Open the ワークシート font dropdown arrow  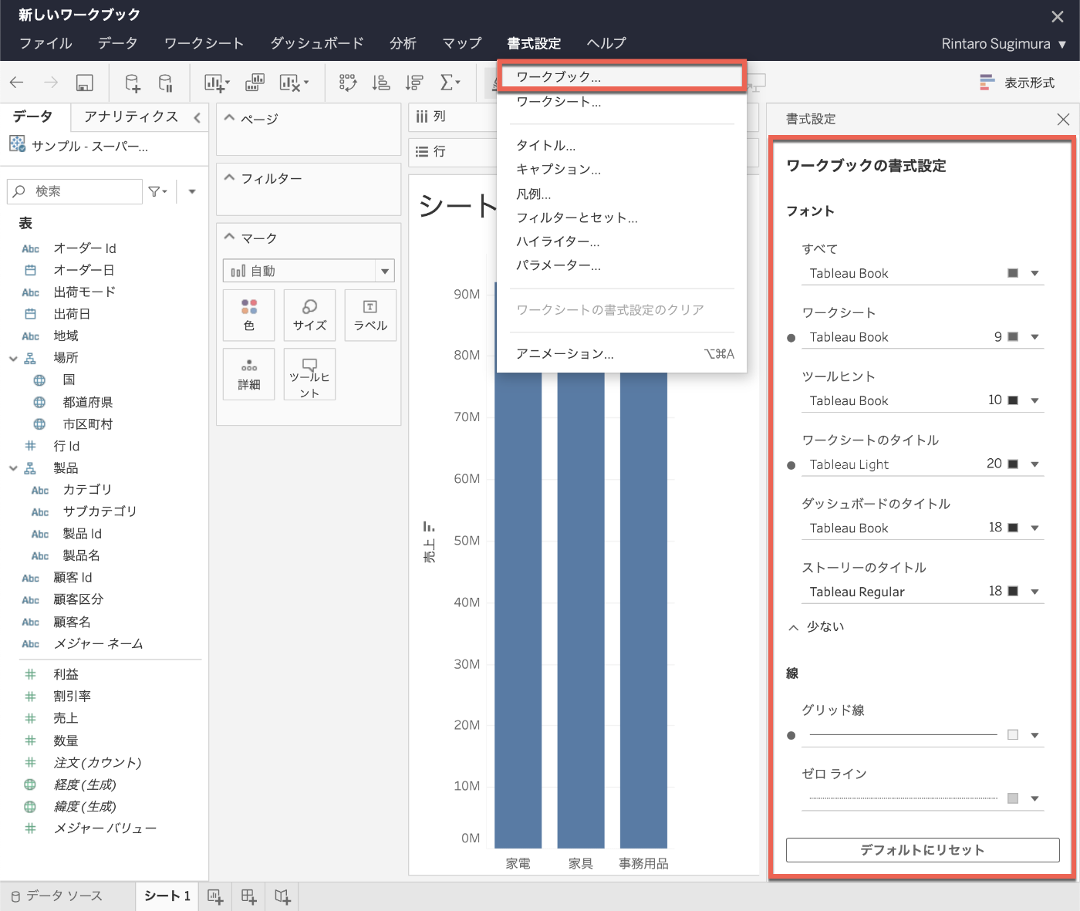[1034, 337]
